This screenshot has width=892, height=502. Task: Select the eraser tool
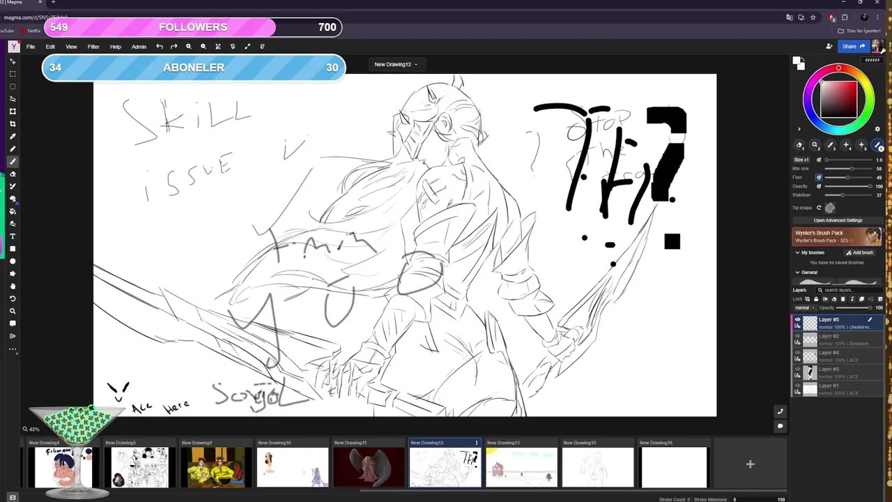[x=13, y=174]
